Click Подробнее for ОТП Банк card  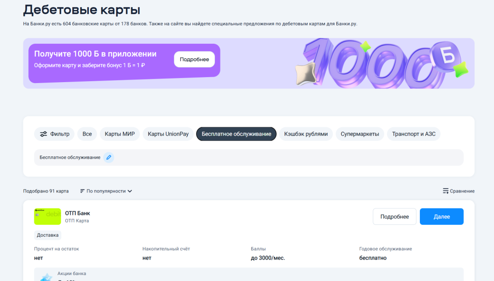[394, 217]
